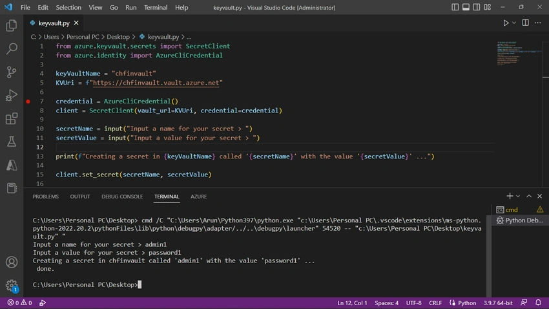Screen dimensions: 549x309
Task: Open the Search view
Action: pyautogui.click(x=12, y=48)
